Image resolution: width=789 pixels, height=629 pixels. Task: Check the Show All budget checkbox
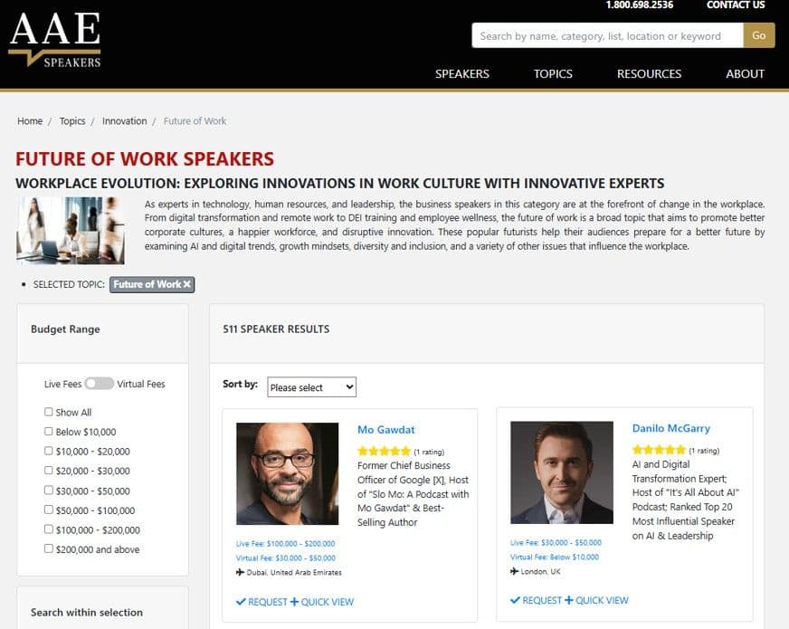click(48, 412)
